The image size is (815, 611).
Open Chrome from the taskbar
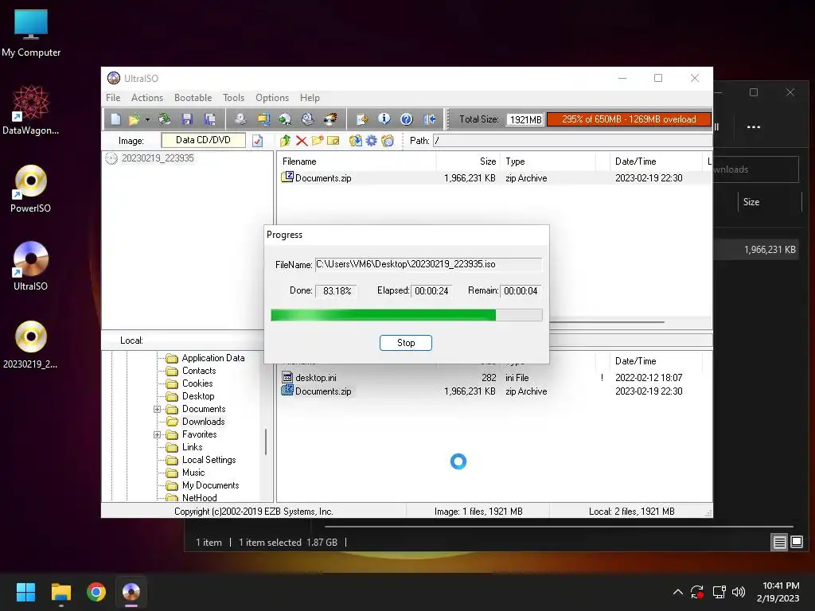pyautogui.click(x=96, y=592)
